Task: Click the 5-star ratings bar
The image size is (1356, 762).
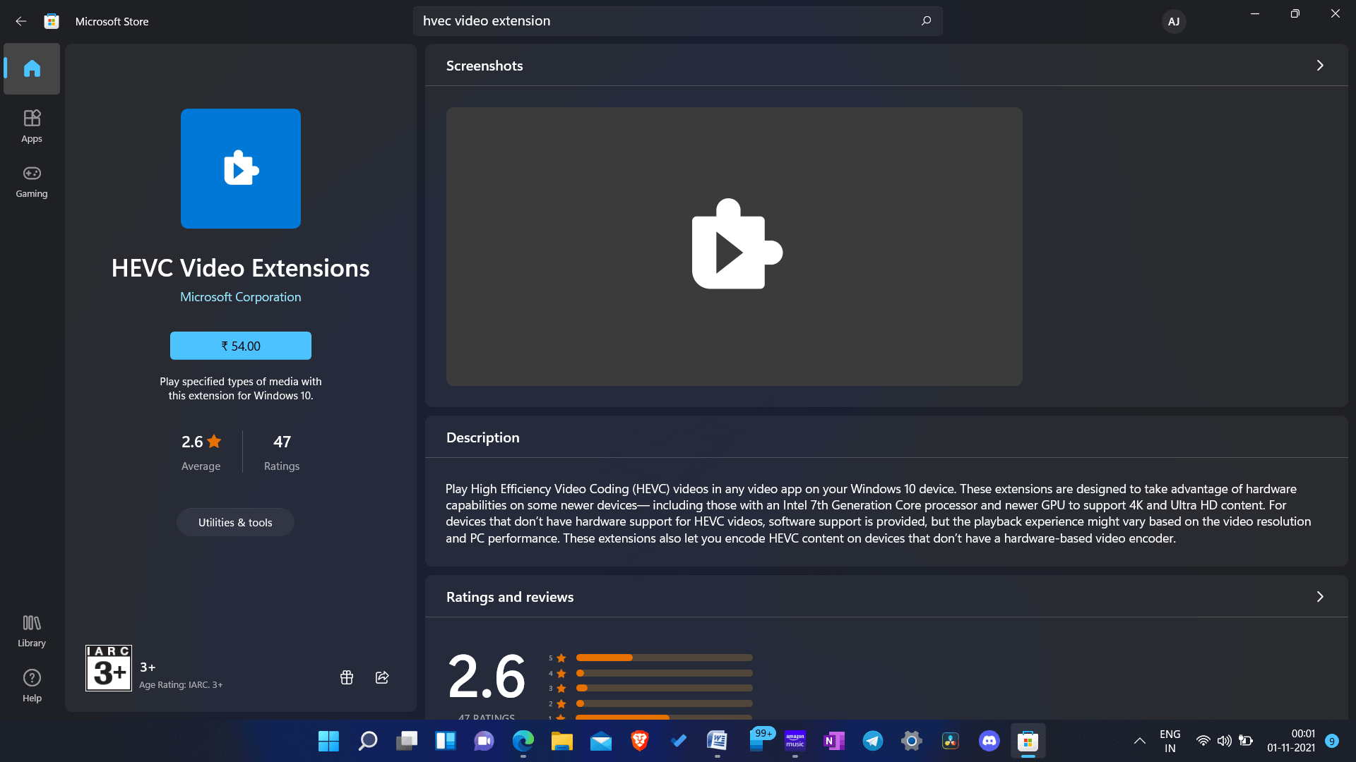Action: coord(664,657)
